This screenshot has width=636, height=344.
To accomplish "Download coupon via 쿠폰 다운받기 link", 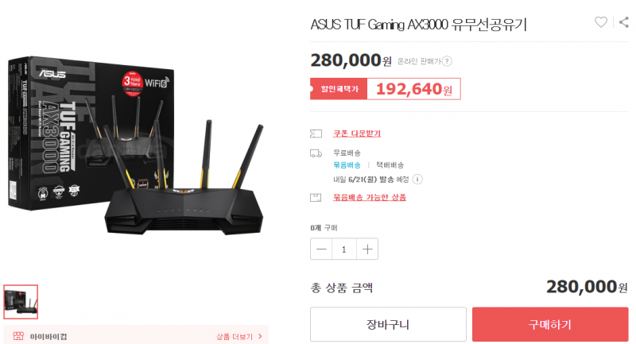I will pyautogui.click(x=357, y=133).
